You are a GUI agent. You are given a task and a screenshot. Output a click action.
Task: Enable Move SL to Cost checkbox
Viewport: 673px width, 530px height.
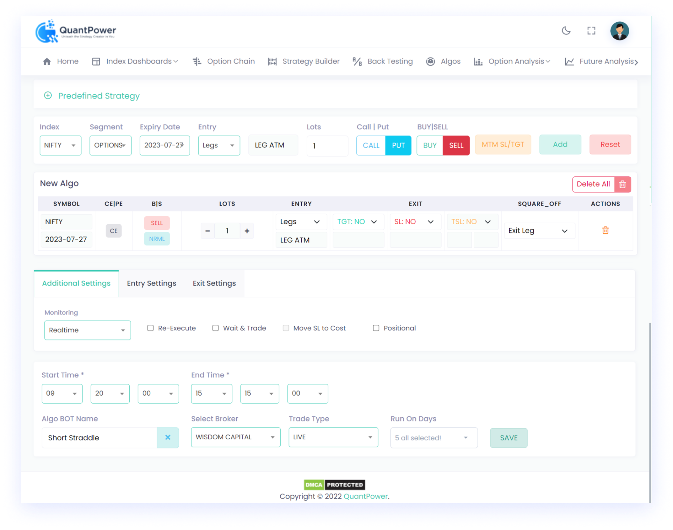click(286, 328)
